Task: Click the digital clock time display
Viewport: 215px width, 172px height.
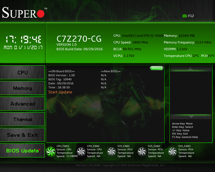Action: pos(23,39)
